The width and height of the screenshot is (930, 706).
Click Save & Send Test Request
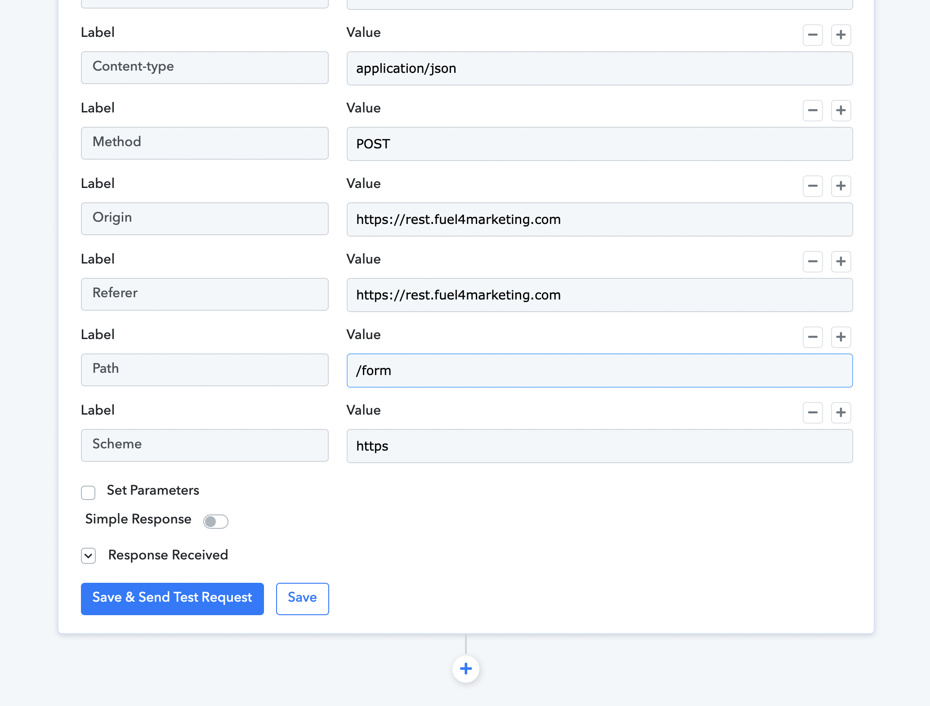click(x=172, y=599)
